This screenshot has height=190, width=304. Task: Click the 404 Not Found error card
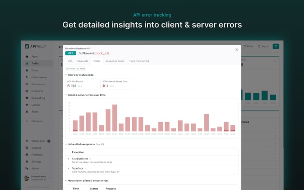[81, 84]
